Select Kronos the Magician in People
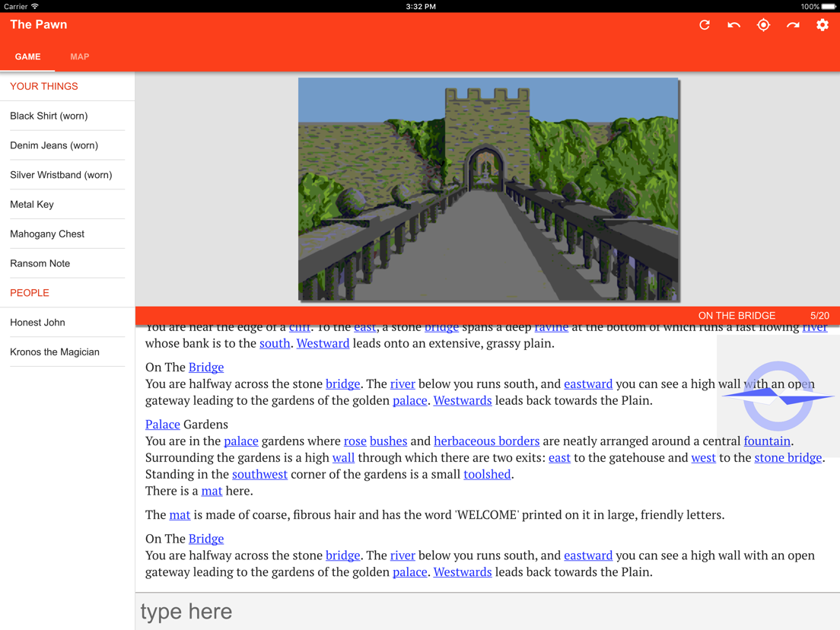 [x=68, y=352]
